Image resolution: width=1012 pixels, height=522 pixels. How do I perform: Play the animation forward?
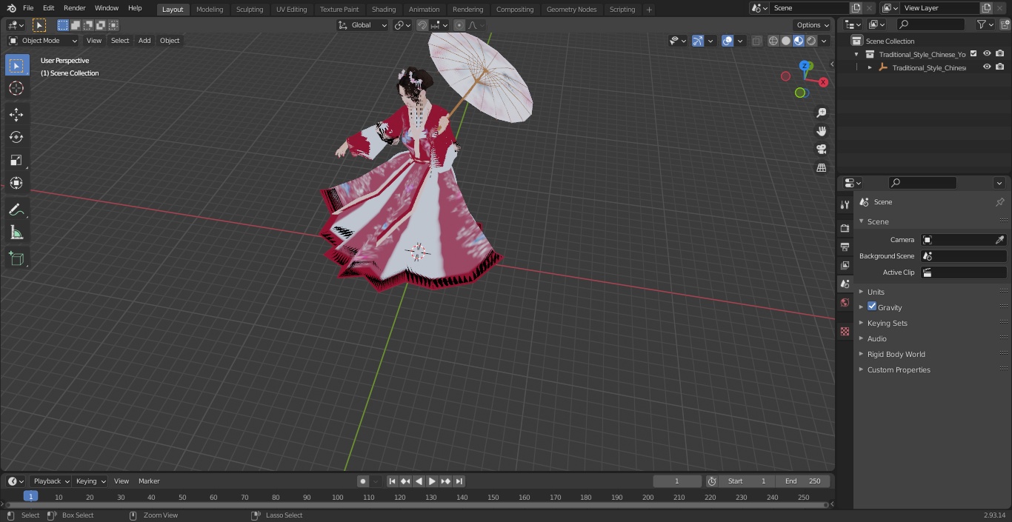tap(432, 481)
